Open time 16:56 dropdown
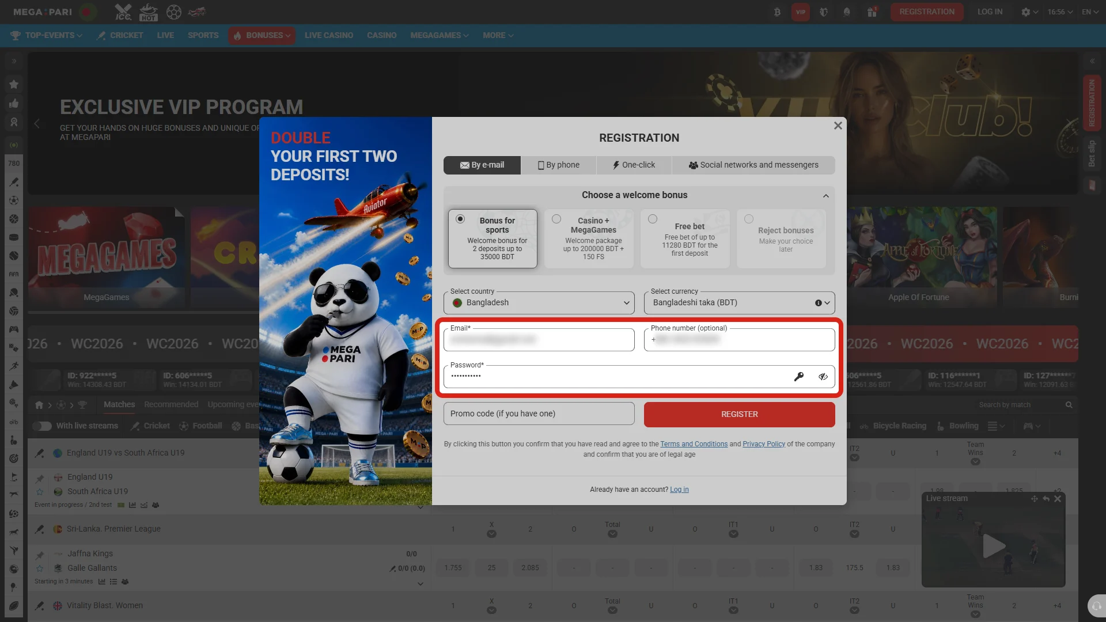The height and width of the screenshot is (622, 1106). 1060,12
